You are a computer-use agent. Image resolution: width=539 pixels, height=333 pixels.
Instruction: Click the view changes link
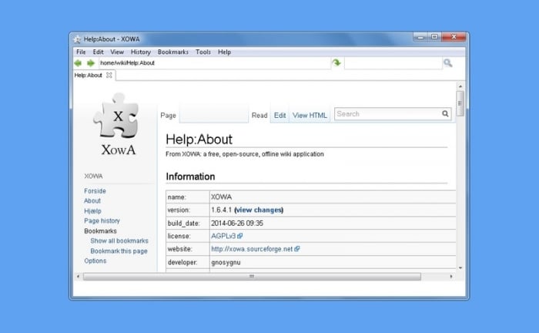[x=259, y=210]
